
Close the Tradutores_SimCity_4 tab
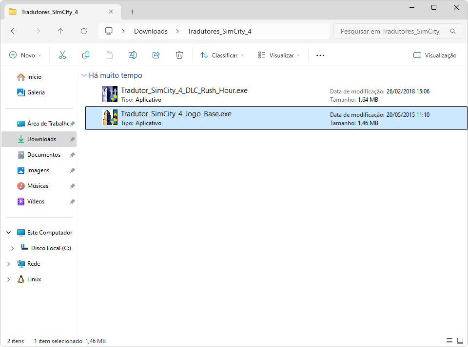pyautogui.click(x=111, y=12)
